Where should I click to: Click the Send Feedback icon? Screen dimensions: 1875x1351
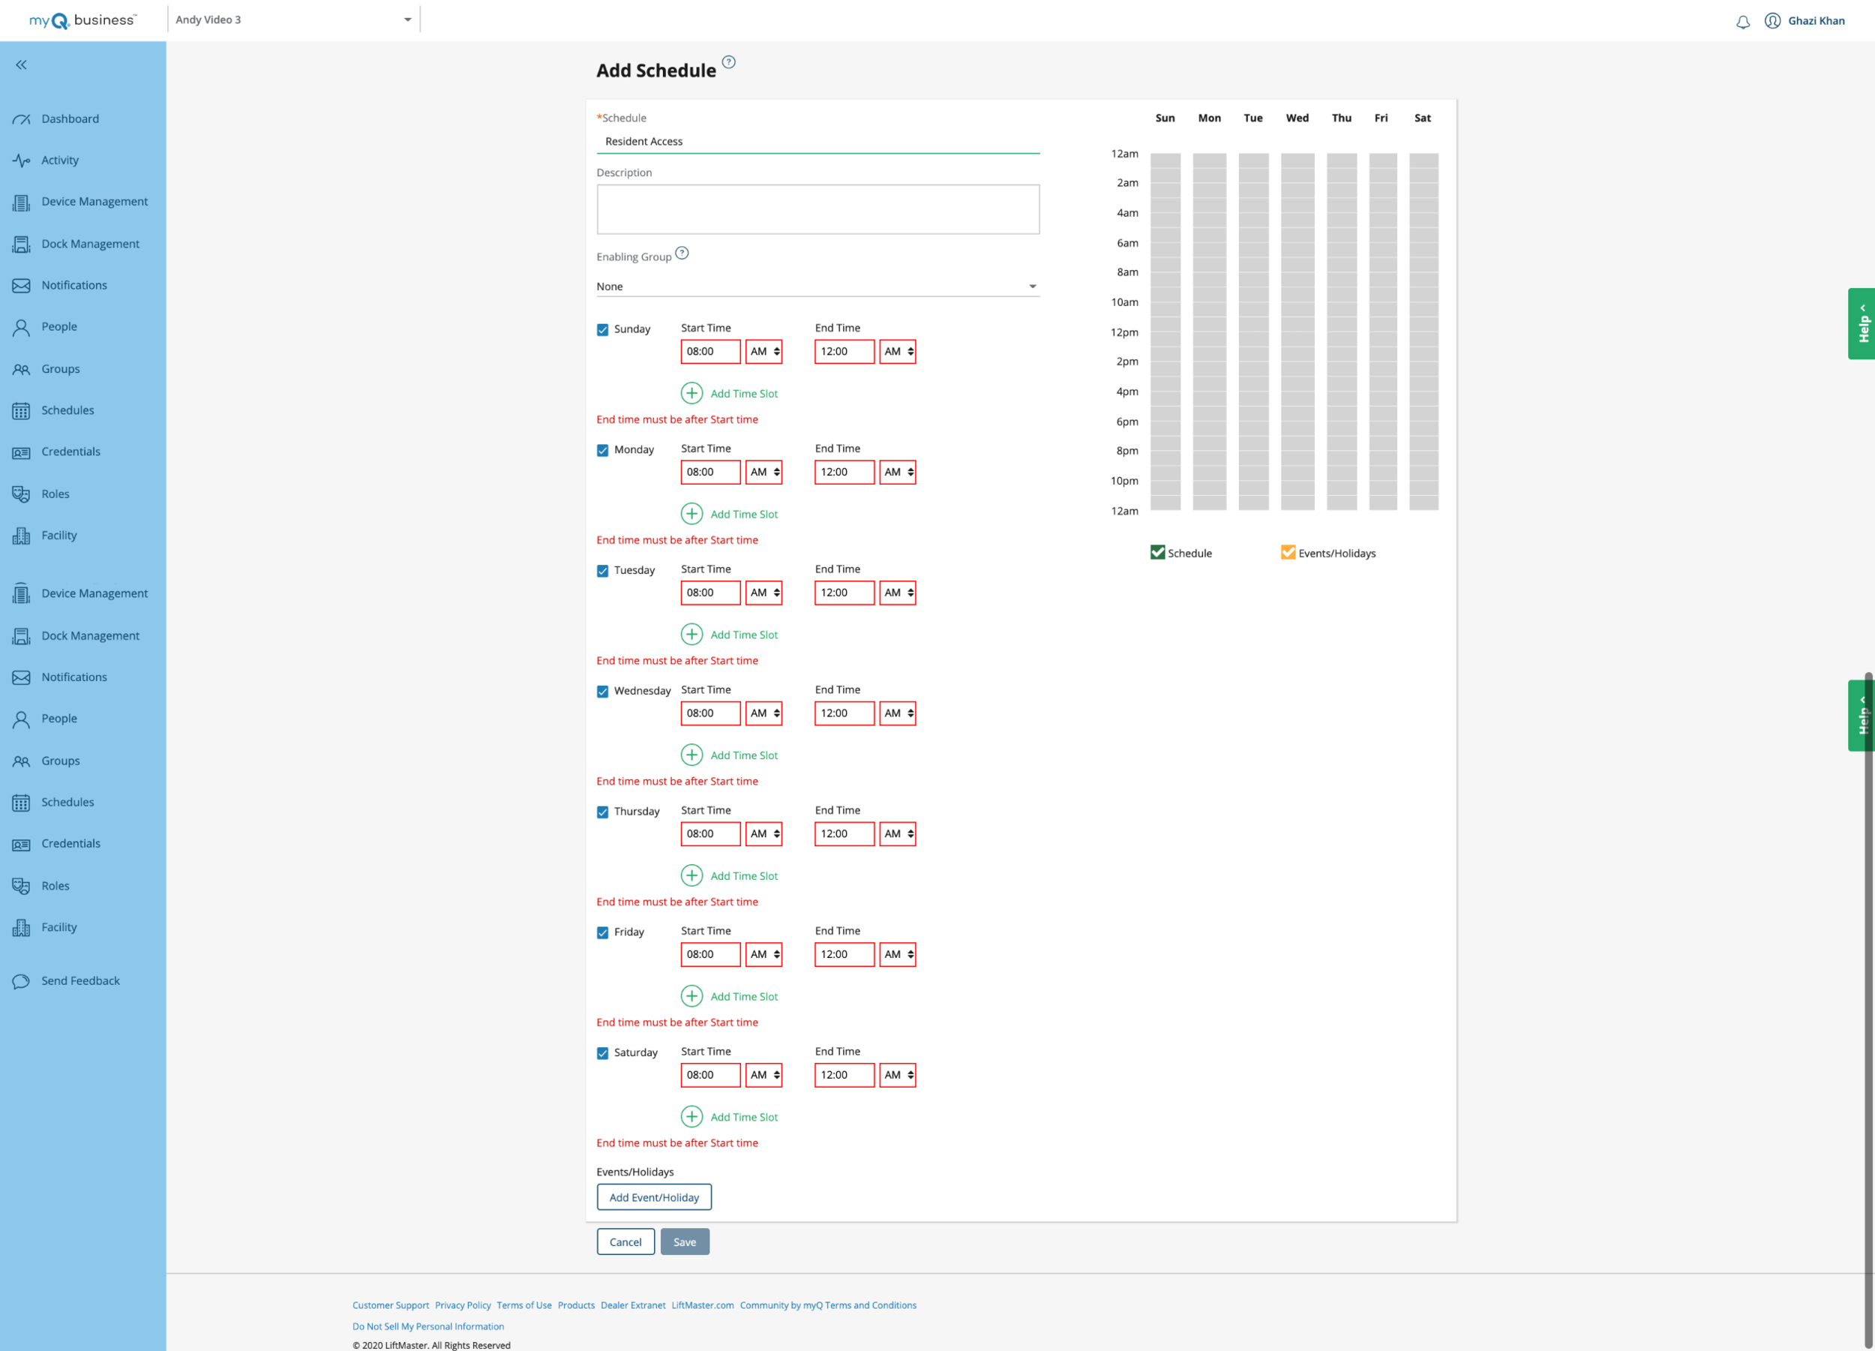tap(22, 980)
